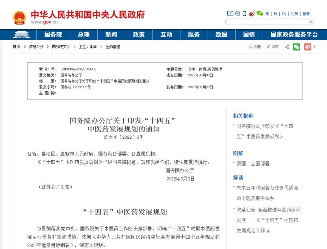
Task: Click the search magnifier icon
Action: [310, 22]
